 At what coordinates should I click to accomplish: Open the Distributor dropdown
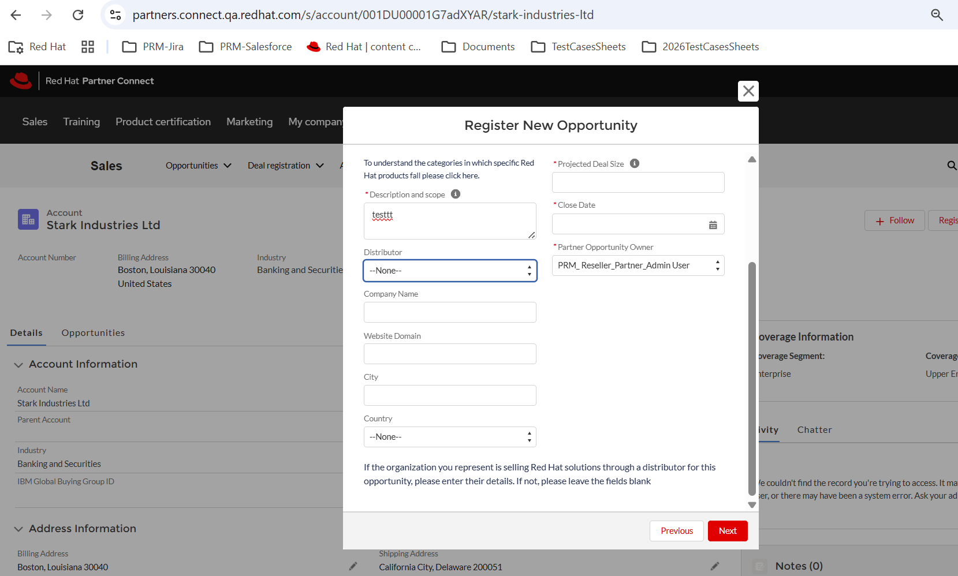click(450, 271)
